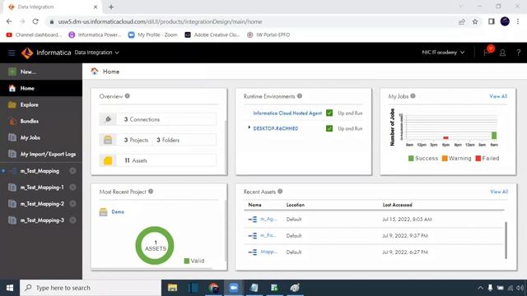527x296 pixels.
Task: Show hidden system tray icons
Action: (480, 288)
